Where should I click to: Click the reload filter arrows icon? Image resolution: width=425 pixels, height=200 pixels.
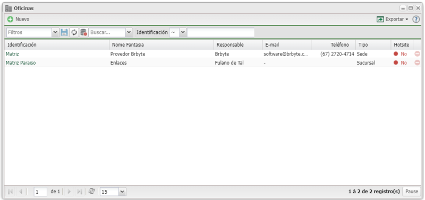click(x=74, y=32)
